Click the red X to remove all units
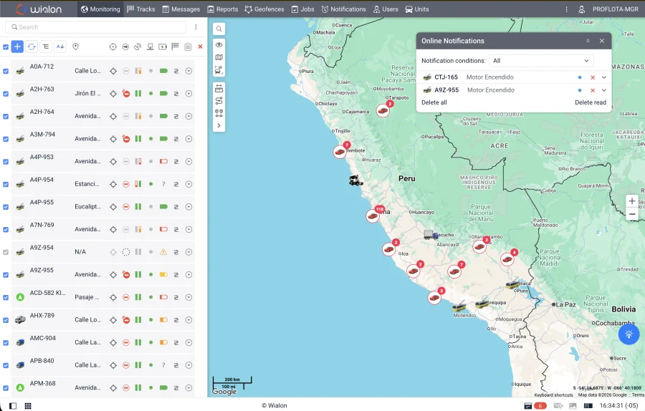 tap(201, 47)
